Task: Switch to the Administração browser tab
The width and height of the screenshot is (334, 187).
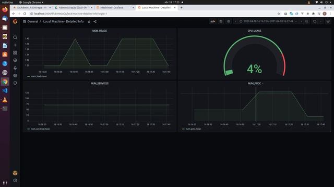Action: point(73,8)
